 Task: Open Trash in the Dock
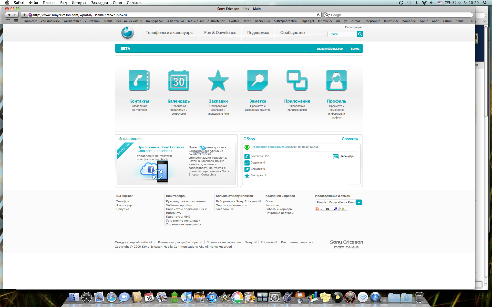click(419, 297)
